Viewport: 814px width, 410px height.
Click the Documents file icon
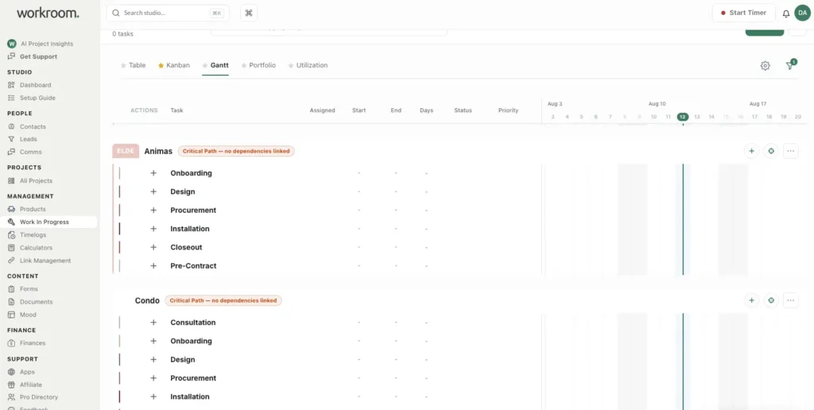11,301
